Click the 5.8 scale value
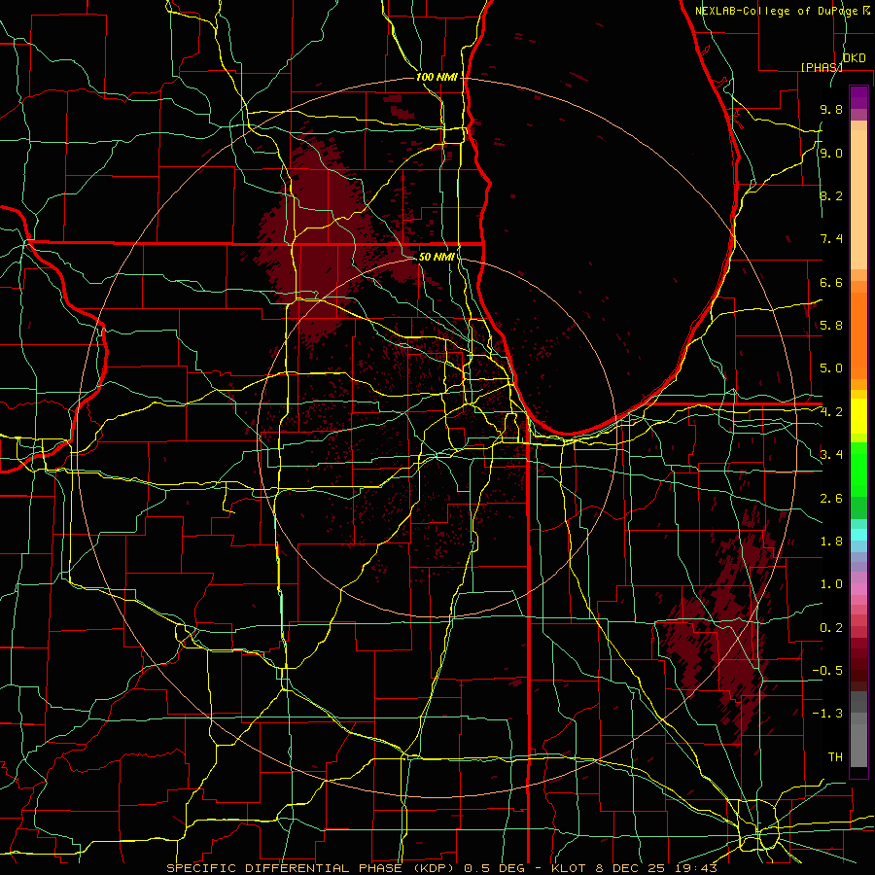The width and height of the screenshot is (875, 875). pos(831,326)
